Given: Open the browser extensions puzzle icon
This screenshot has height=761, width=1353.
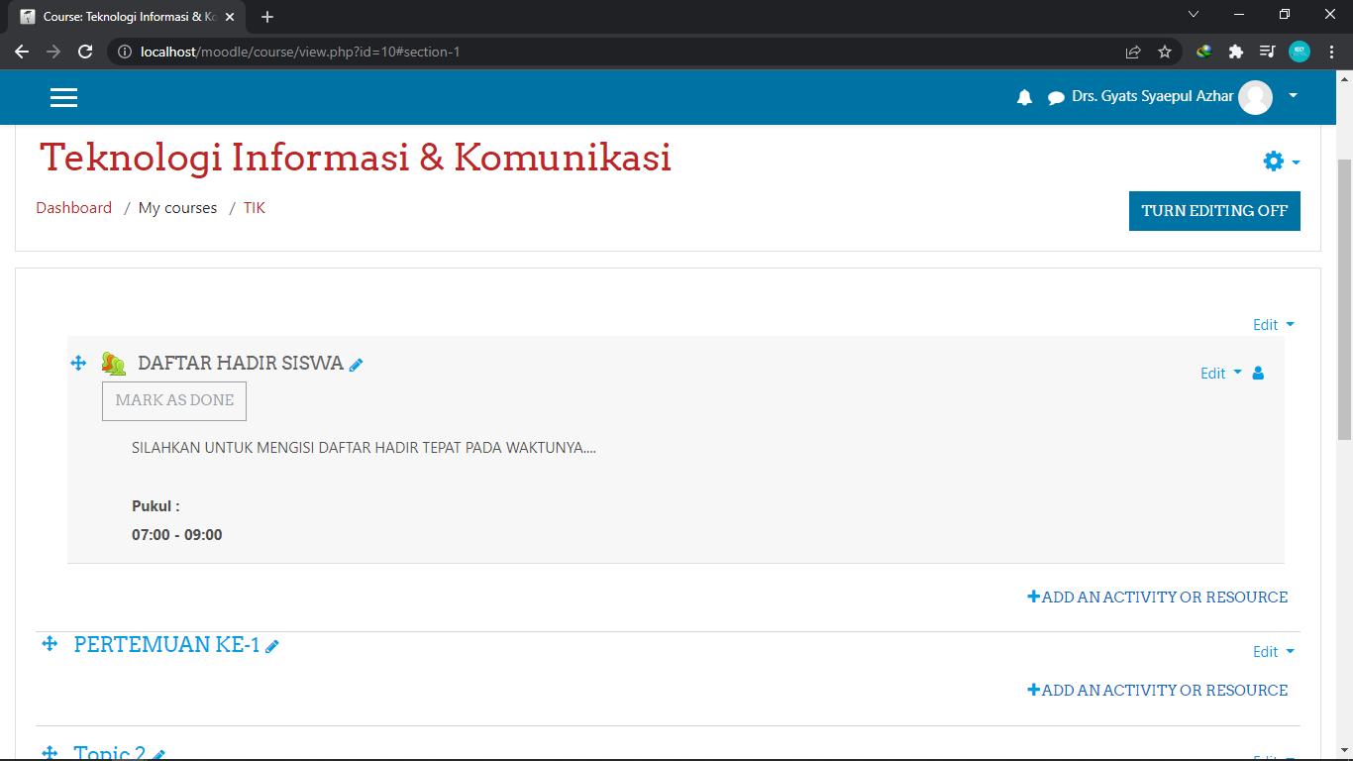Looking at the screenshot, I should (1235, 52).
